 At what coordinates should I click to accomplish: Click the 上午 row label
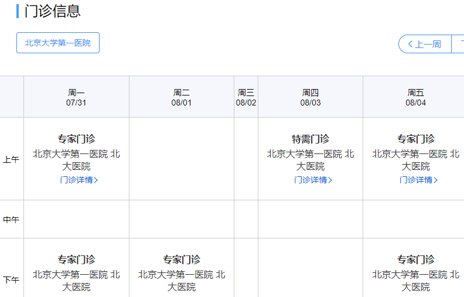[11, 159]
